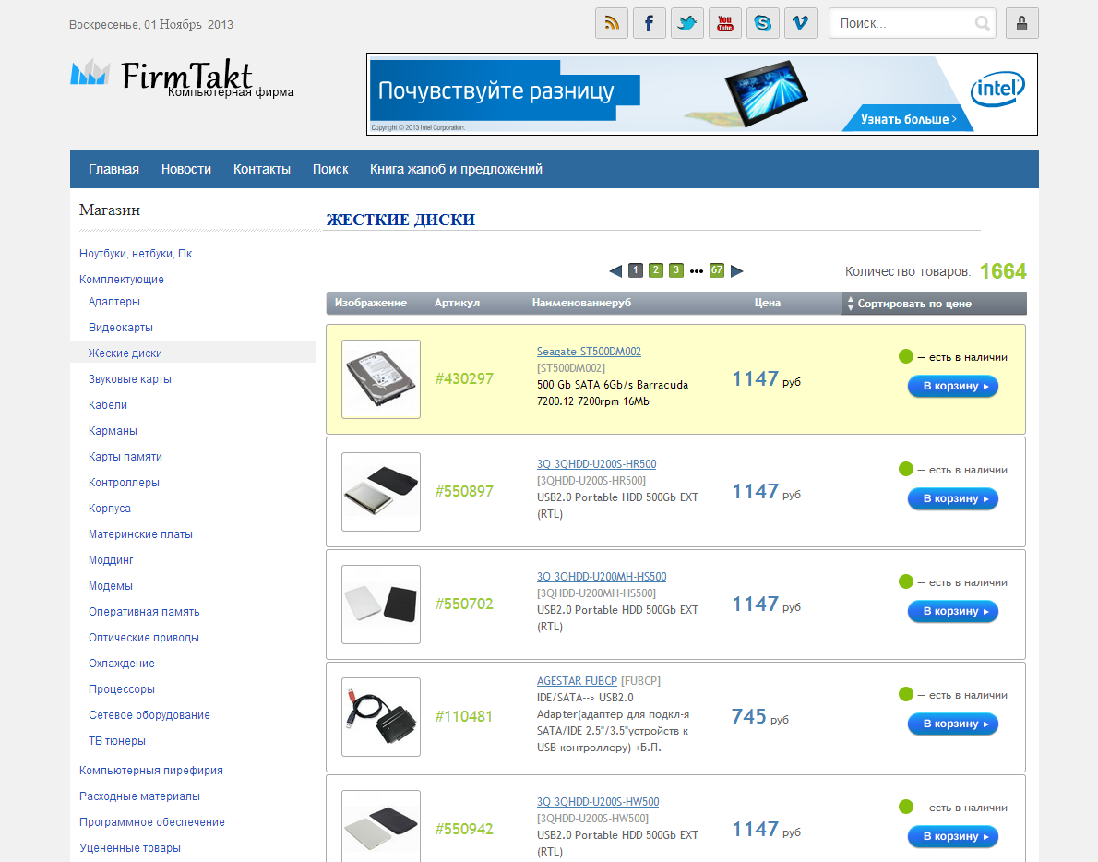
Task: Sort products by price
Action: point(934,304)
